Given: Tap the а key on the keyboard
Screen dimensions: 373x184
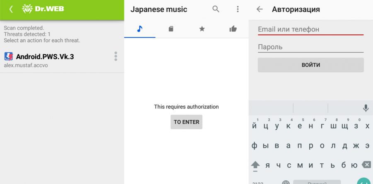Looking at the screenshot, I should [x=288, y=146].
